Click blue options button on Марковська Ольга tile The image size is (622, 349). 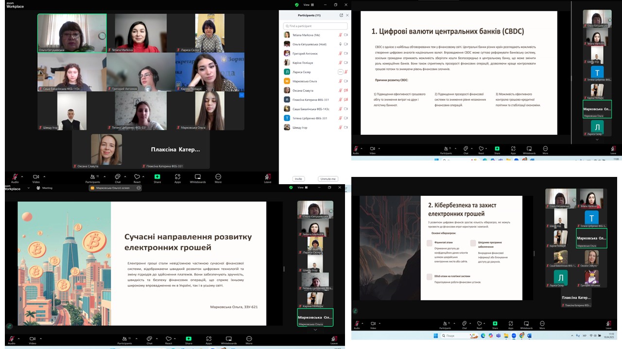click(x=242, y=95)
